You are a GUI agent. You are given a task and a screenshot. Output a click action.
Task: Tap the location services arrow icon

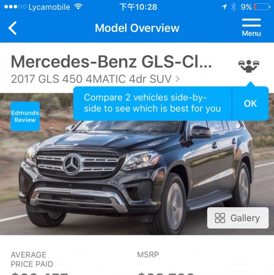[x=224, y=7]
